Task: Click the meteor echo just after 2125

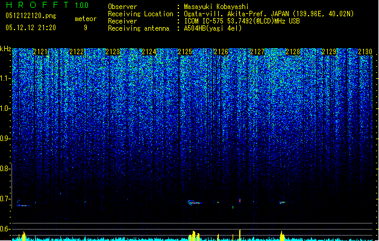Action: 195,202
